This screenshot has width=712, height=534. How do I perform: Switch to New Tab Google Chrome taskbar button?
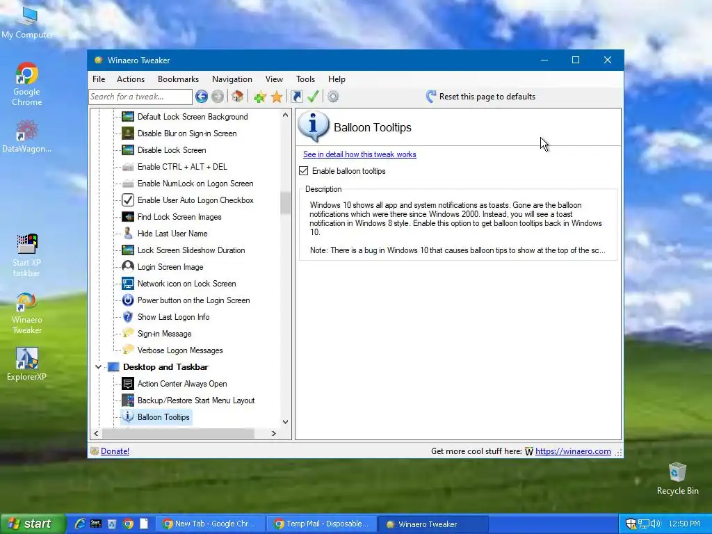[x=210, y=524]
